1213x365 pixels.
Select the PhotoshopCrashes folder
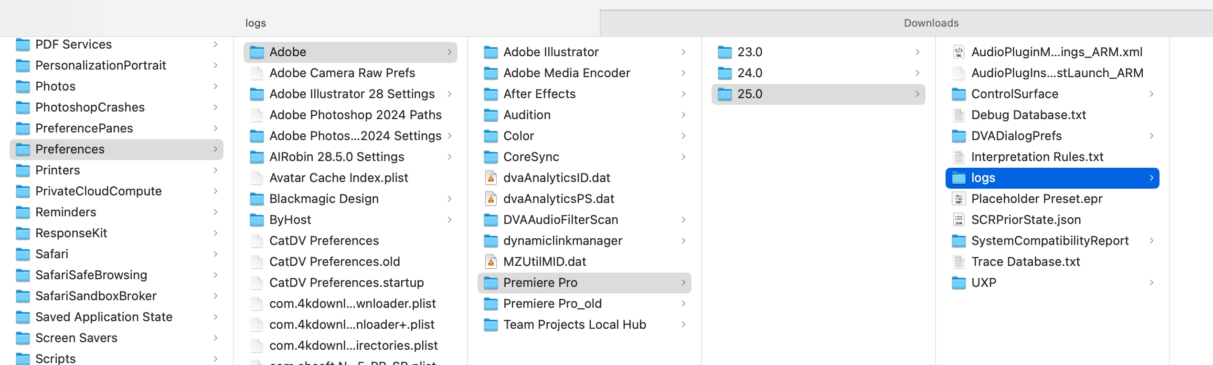click(117, 107)
